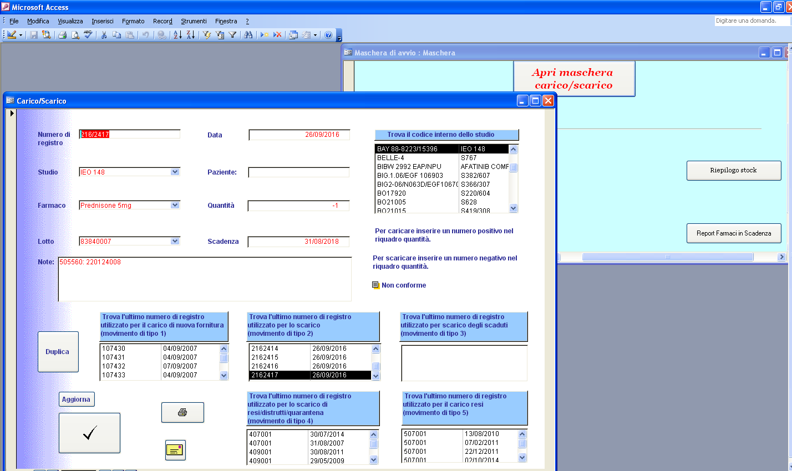Open the New Object dropdown arrow
792x471 pixels.
click(315, 35)
